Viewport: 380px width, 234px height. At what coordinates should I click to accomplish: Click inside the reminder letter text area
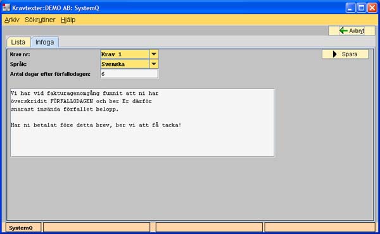(142, 123)
